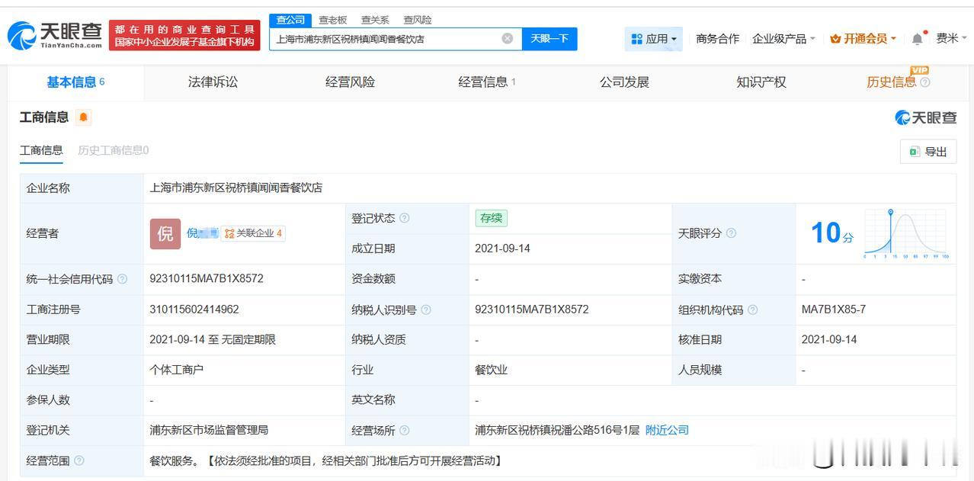Image resolution: width=974 pixels, height=481 pixels.
Task: Switch to the 公司发展 tab
Action: pyautogui.click(x=624, y=82)
